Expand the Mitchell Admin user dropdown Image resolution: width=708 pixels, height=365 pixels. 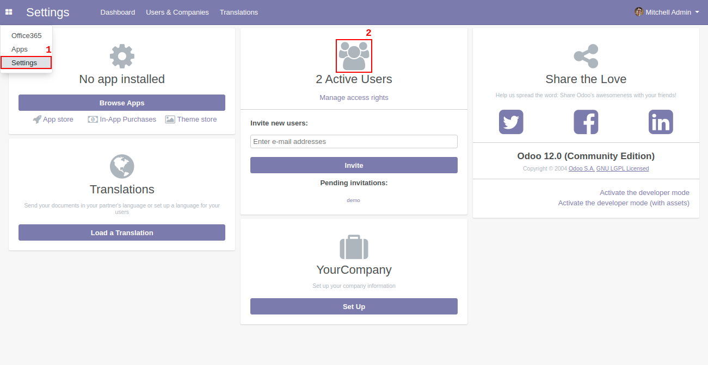(697, 12)
